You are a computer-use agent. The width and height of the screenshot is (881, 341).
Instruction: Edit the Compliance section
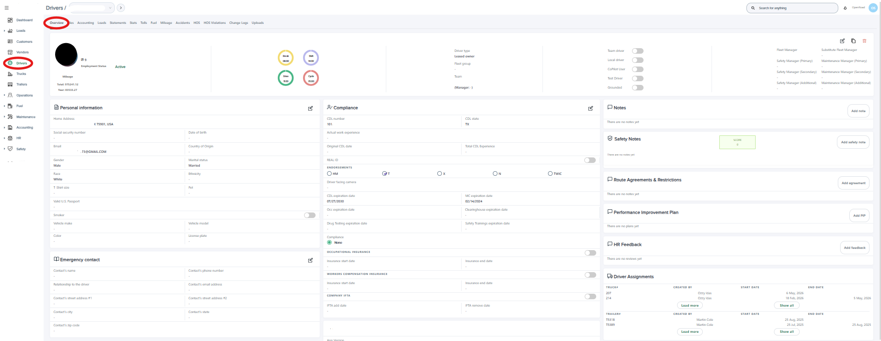(x=591, y=108)
